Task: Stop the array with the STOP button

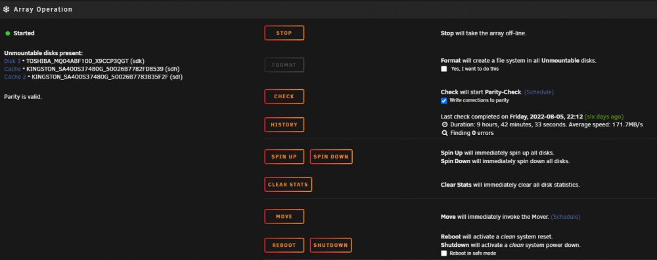Action: point(284,33)
